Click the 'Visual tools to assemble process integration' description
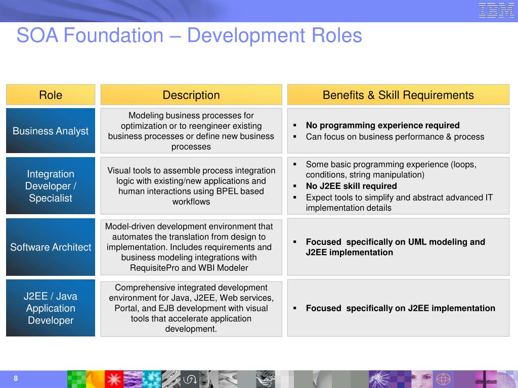 [x=191, y=186]
